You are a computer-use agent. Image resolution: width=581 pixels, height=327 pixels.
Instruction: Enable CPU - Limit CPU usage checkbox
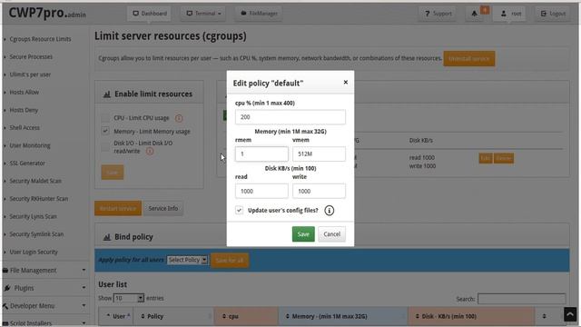tap(105, 117)
